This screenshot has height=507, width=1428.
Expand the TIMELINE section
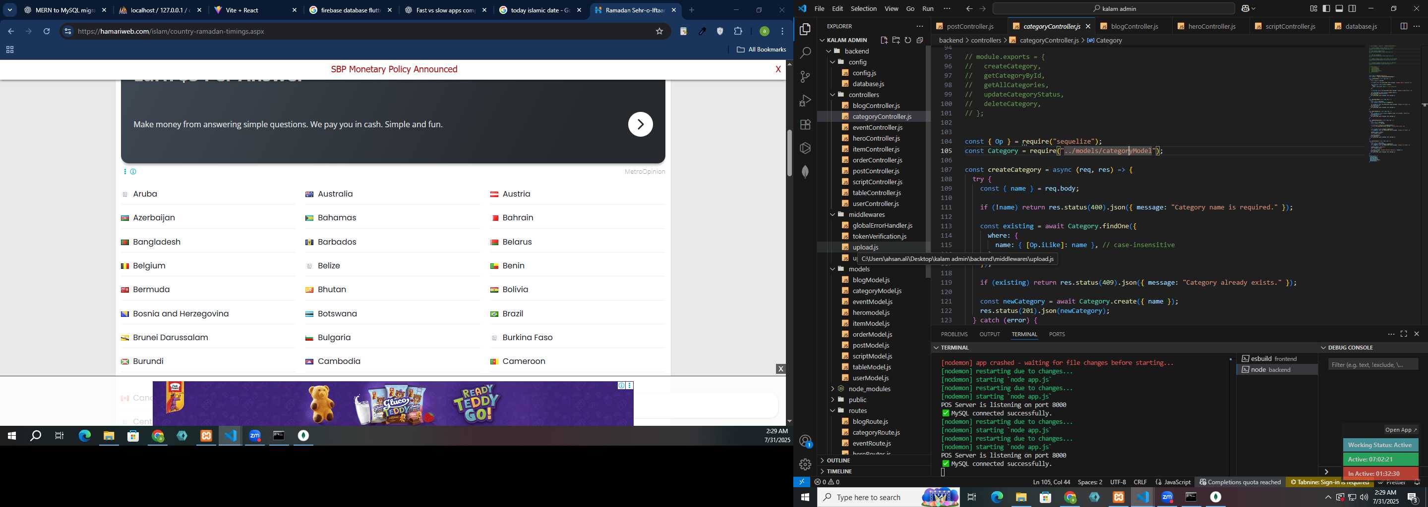(874, 471)
